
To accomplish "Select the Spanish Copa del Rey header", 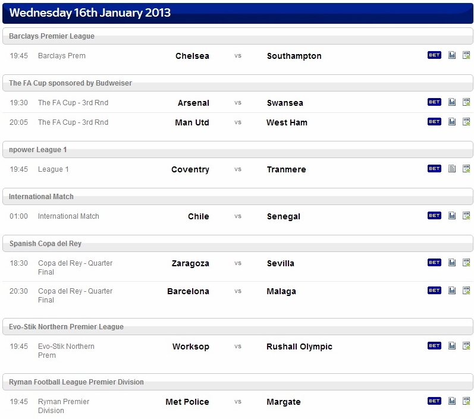I will tap(238, 244).
